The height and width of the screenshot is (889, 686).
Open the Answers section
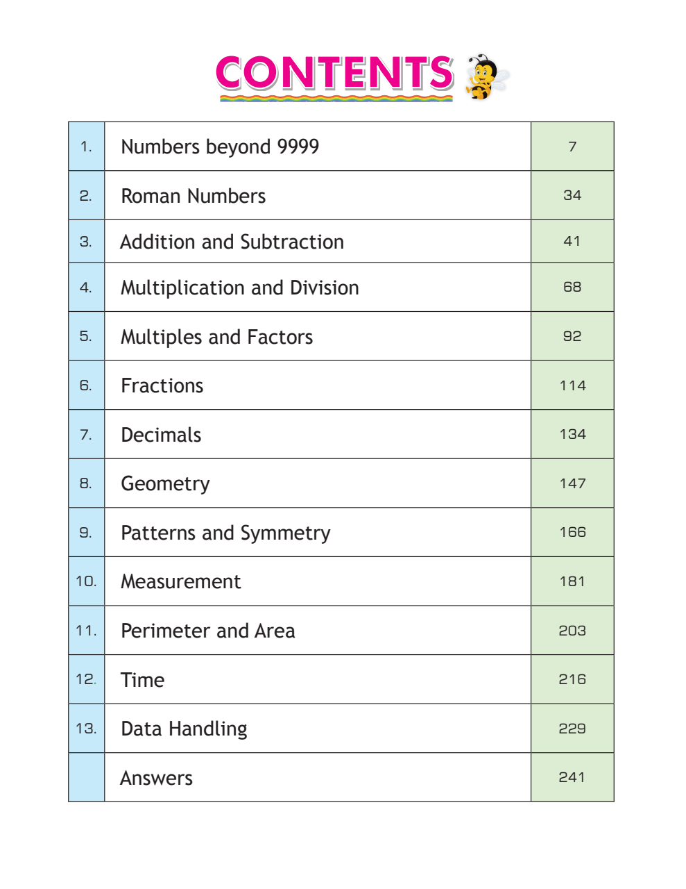click(x=156, y=778)
